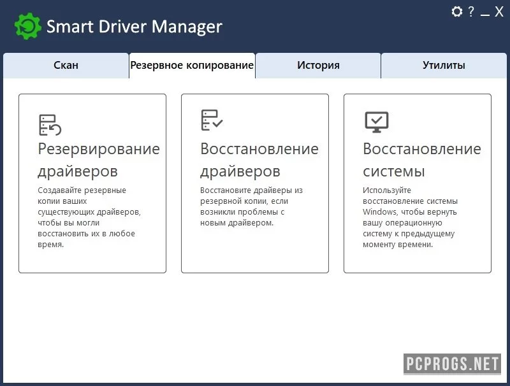This screenshot has height=386, width=510.
Task: Click text "Восстановите драйверы из резервной копии"
Action: pos(251,196)
